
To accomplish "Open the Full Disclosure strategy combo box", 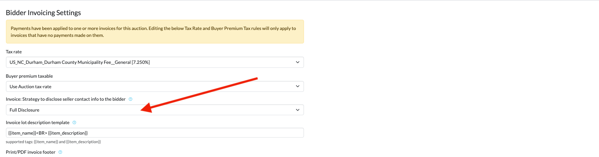I will coord(155,110).
